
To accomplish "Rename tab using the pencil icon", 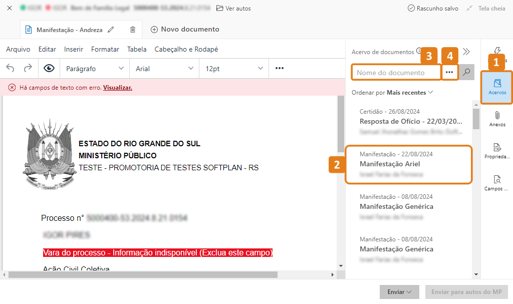I will (111, 30).
